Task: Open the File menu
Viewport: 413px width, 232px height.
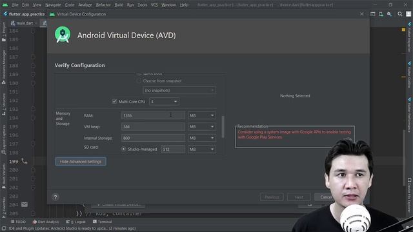Action: pyautogui.click(x=15, y=5)
